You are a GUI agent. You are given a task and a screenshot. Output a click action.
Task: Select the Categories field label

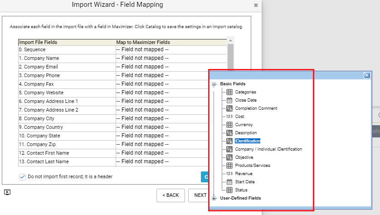(245, 92)
